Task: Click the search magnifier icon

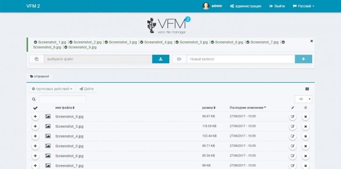Action: tap(34, 99)
